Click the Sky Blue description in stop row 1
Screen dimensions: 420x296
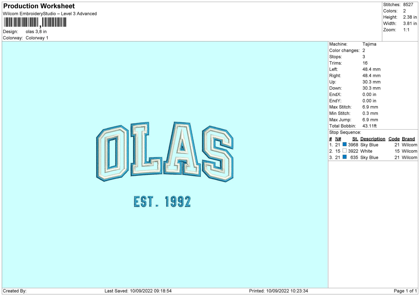[x=369, y=145]
